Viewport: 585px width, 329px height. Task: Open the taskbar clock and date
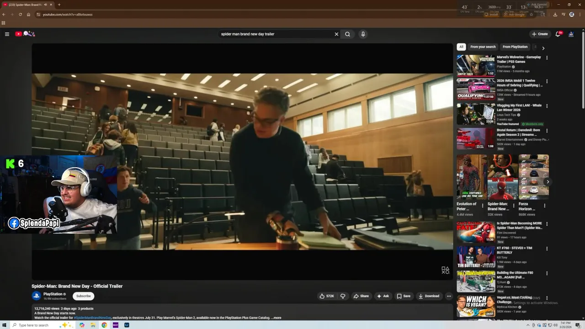pyautogui.click(x=565, y=325)
